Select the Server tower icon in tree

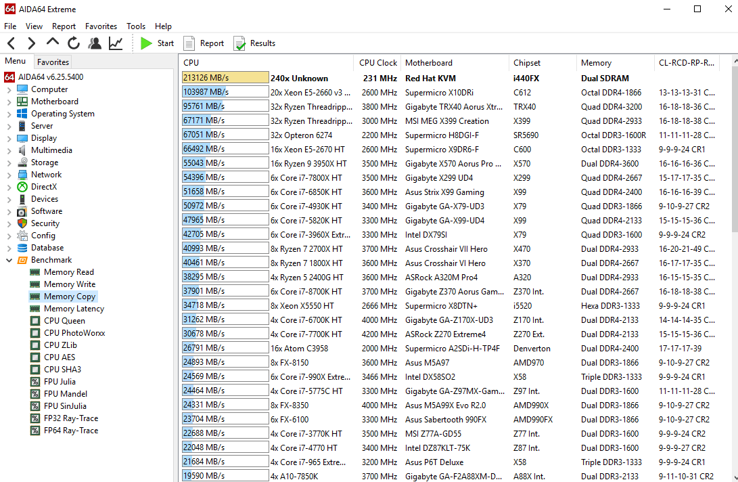pyautogui.click(x=22, y=126)
